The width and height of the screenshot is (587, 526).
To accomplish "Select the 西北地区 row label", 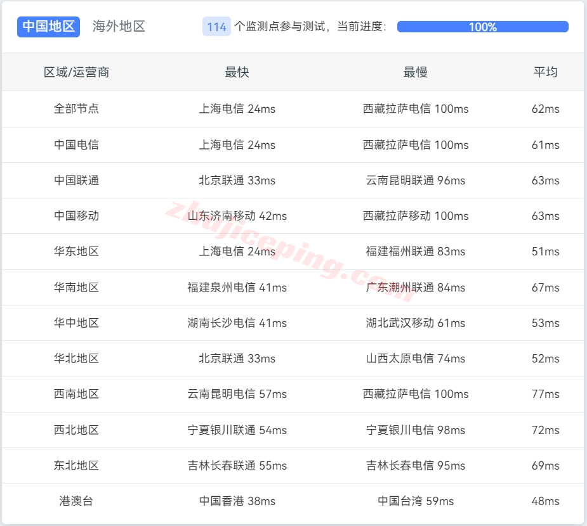I will [76, 430].
